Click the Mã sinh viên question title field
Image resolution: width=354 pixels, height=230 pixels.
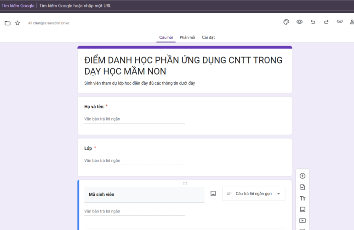point(144,195)
